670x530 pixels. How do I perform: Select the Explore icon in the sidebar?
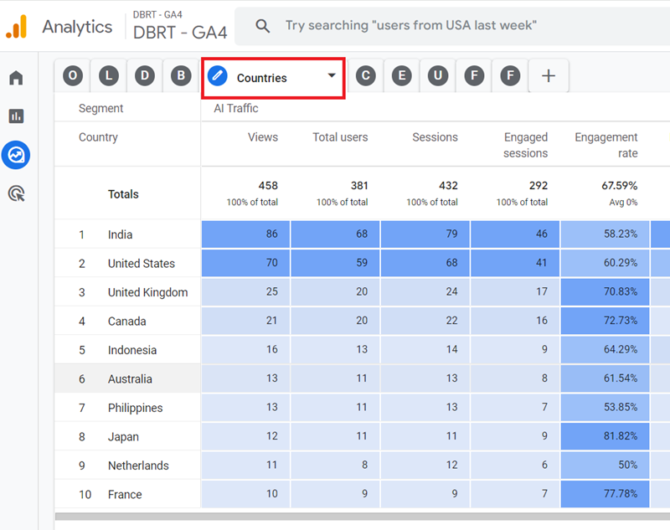coord(17,156)
